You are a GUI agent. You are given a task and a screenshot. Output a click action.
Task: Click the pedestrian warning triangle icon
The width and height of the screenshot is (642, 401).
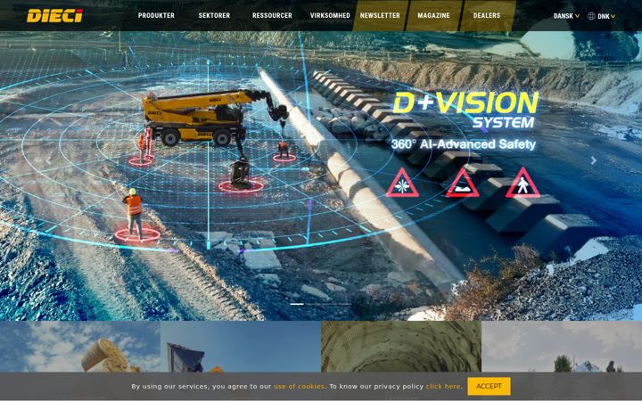[x=523, y=183]
